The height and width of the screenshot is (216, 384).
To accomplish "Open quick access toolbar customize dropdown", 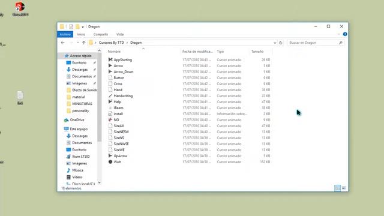I will coord(83,26).
